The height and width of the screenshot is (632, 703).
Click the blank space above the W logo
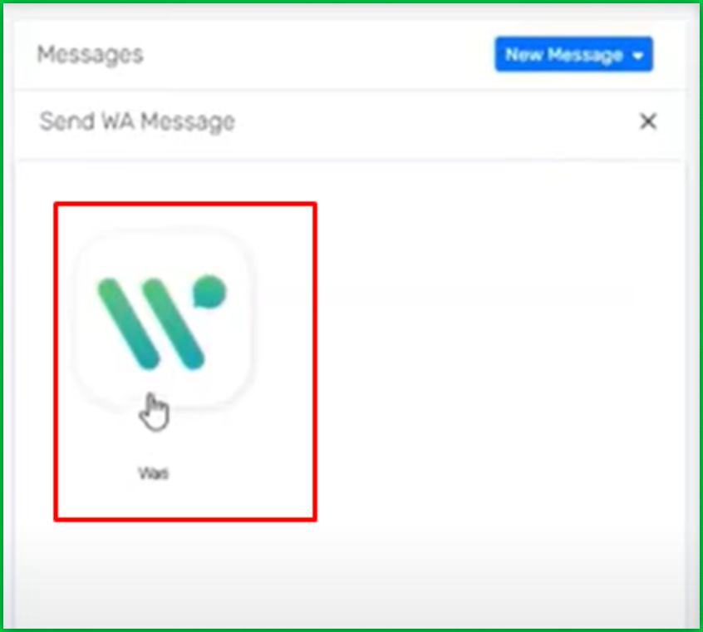pos(184,216)
